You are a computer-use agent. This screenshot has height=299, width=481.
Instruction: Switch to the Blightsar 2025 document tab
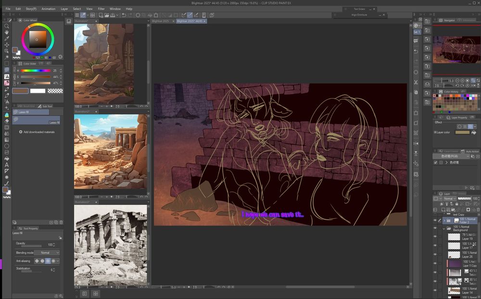pyautogui.click(x=161, y=21)
